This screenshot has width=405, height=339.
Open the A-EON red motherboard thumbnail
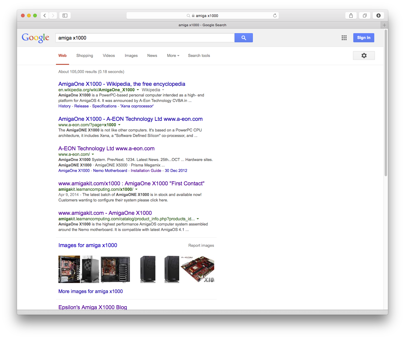pyautogui.click(x=197, y=269)
